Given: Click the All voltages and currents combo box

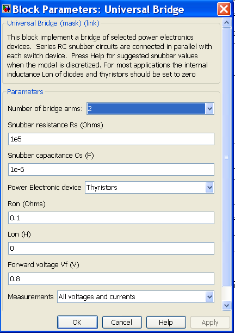Looking at the screenshot, I should [135, 296].
